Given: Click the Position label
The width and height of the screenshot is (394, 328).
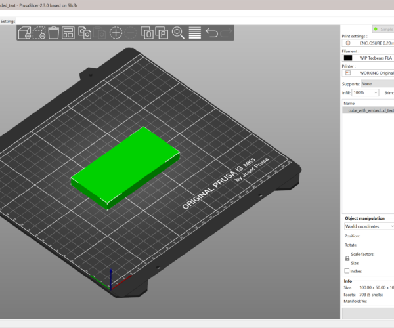Looking at the screenshot, I should coord(352,236).
